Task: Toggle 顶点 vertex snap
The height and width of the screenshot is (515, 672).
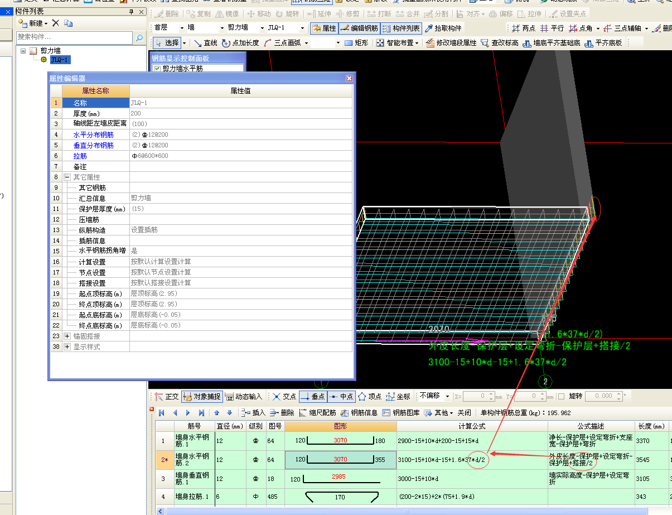Action: (370, 397)
